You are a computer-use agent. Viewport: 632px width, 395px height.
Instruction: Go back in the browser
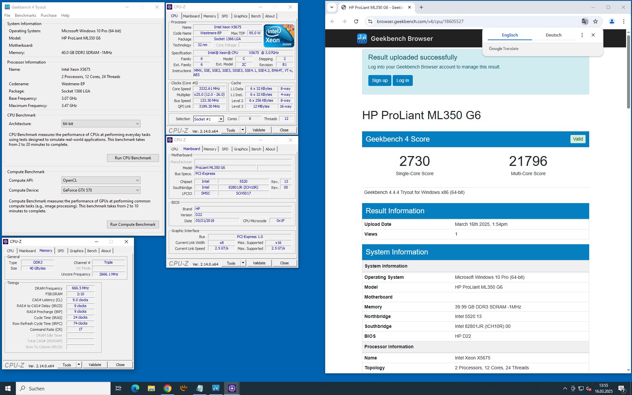coord(332,21)
